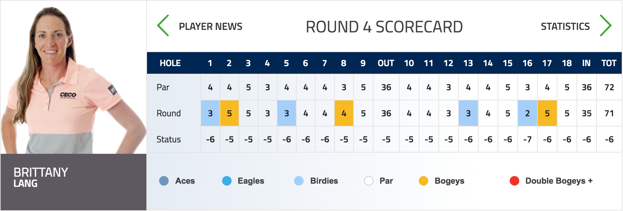
Task: Click the Brittany Lang name banner
Action: point(73,182)
